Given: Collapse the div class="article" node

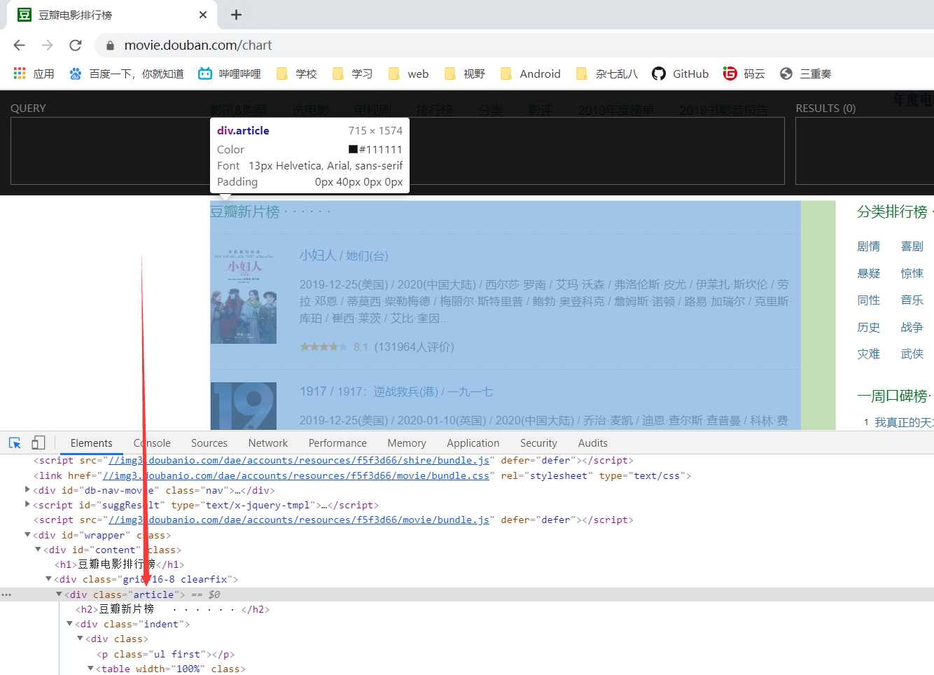Looking at the screenshot, I should pos(59,594).
